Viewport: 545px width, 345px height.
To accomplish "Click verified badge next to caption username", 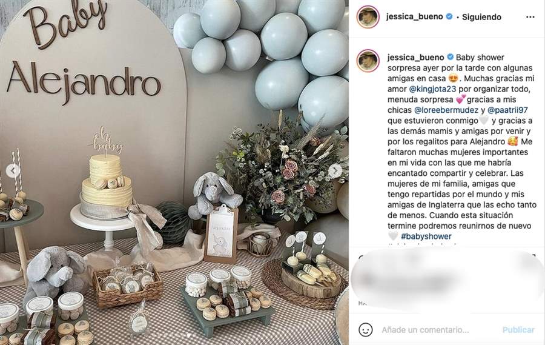I will coord(450,57).
